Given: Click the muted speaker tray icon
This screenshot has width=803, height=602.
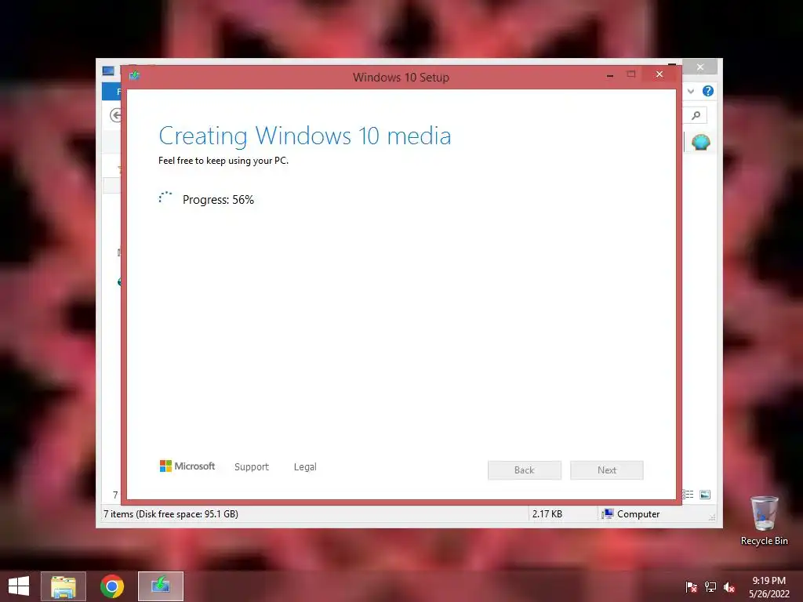Looking at the screenshot, I should 729,586.
